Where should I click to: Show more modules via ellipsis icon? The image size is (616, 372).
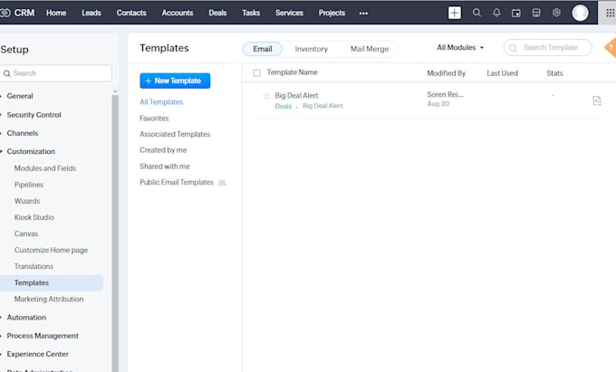click(363, 14)
